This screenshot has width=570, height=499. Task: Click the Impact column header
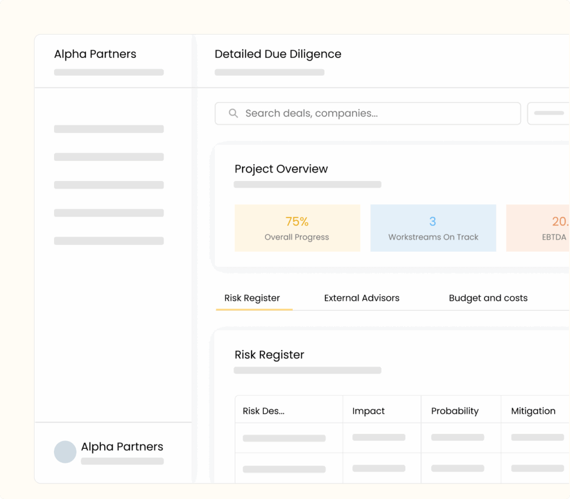368,411
